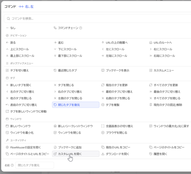Focus the コマンドを検索 search field
Screen dimensions: 191x174
(x=98, y=19)
